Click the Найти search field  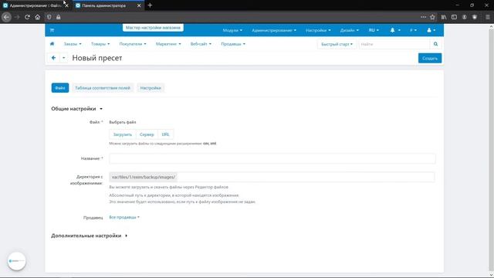click(394, 44)
